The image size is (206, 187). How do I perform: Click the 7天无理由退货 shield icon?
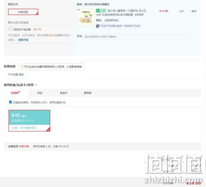(x=98, y=26)
